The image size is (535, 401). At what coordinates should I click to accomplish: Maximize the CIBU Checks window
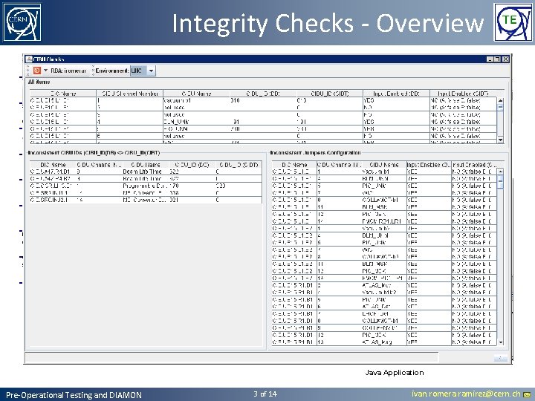click(x=498, y=59)
